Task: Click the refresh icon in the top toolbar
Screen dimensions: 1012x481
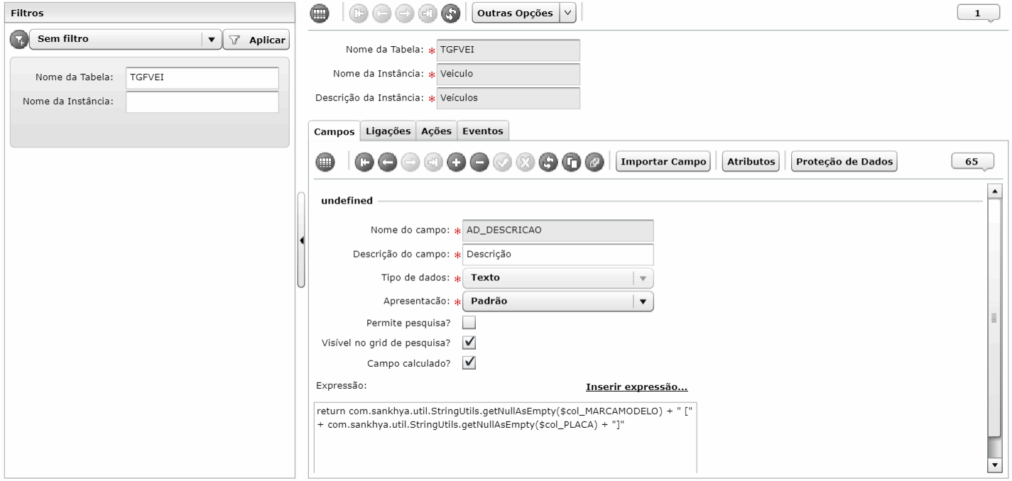Action: pyautogui.click(x=450, y=13)
